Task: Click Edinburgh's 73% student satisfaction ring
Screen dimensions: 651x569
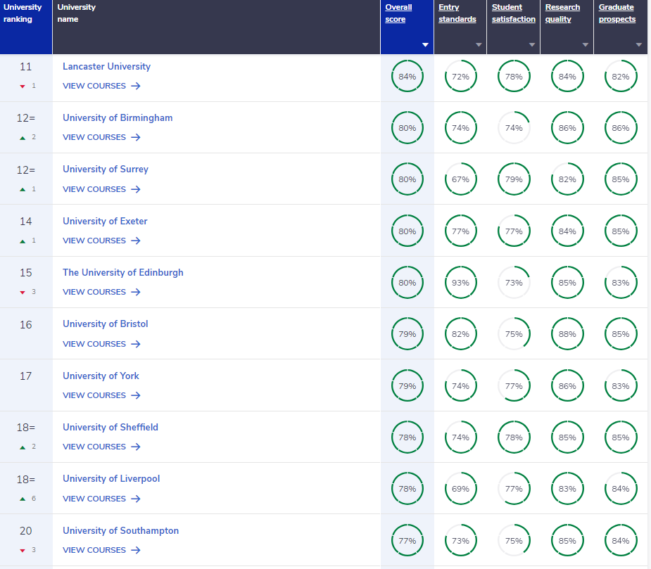Action: point(514,283)
